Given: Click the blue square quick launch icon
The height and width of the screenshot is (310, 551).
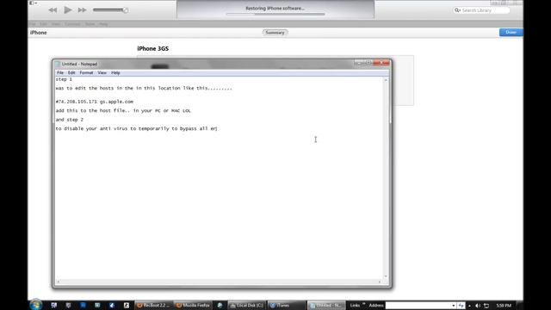Looking at the screenshot, I should coord(83,306).
